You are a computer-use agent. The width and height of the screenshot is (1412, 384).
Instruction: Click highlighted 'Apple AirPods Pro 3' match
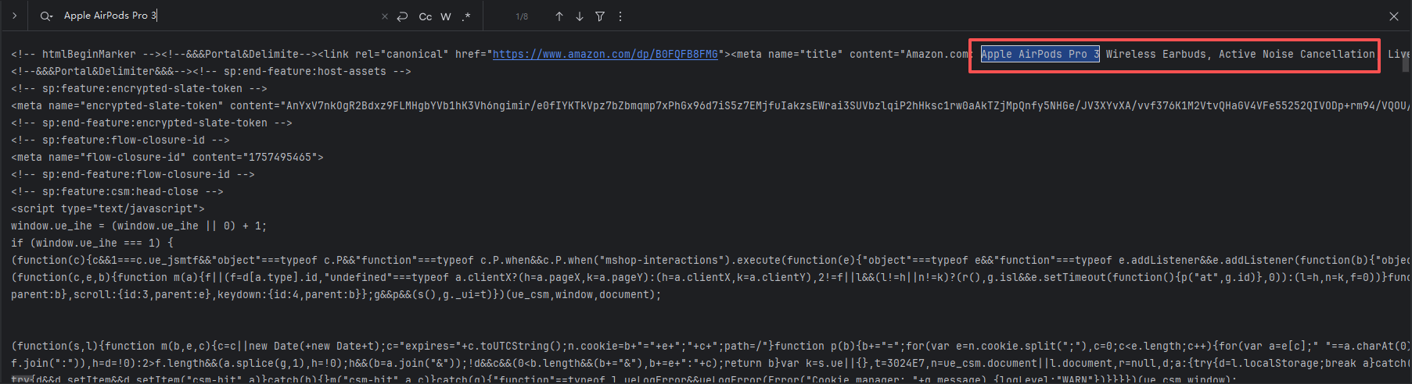tap(1040, 54)
